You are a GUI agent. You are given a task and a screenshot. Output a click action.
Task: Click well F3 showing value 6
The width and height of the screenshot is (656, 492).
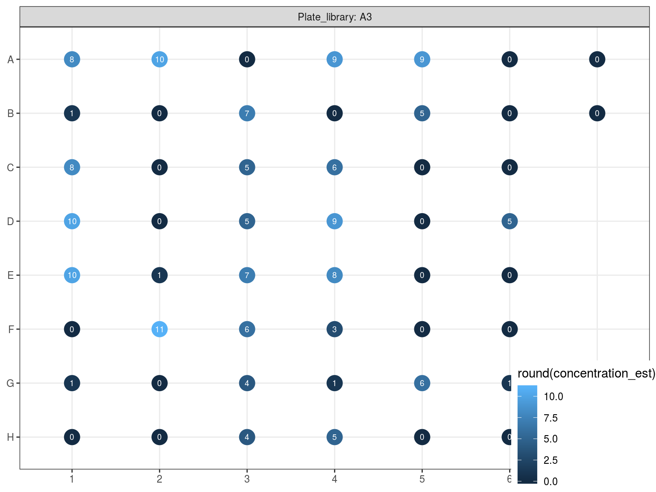pyautogui.click(x=247, y=329)
